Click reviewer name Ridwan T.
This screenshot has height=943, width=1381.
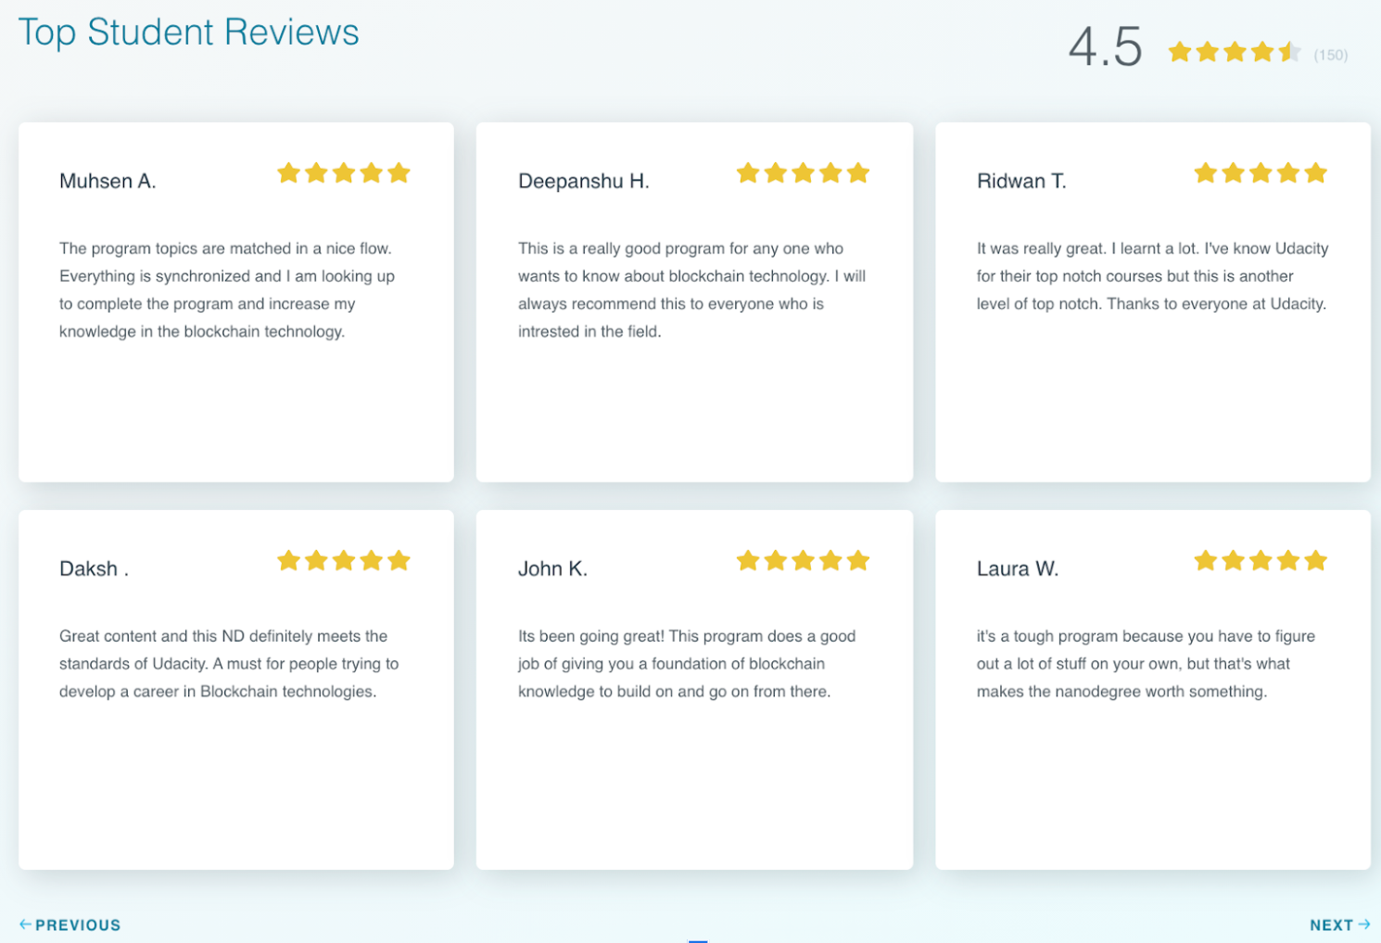1021,181
